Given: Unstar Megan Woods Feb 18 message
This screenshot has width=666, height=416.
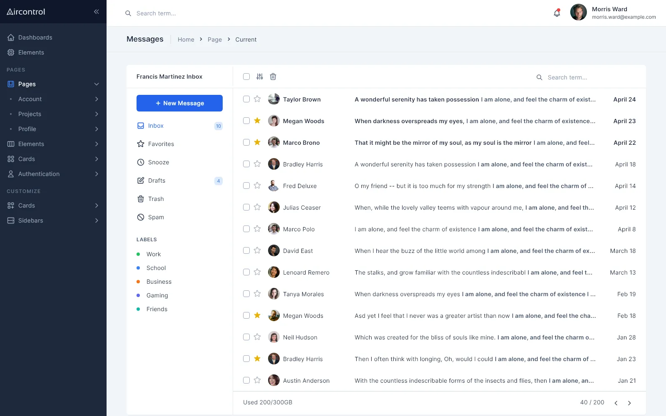Looking at the screenshot, I should (257, 315).
